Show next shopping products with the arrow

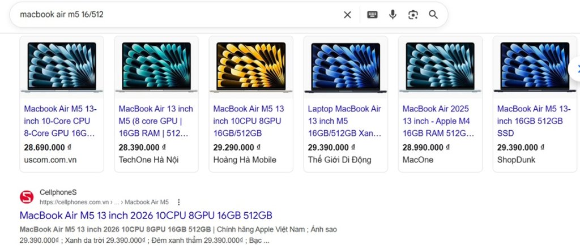point(575,68)
